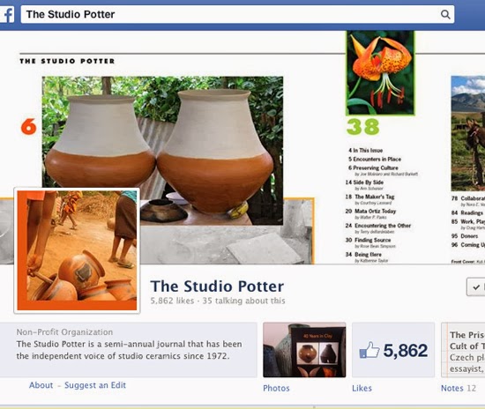The height and width of the screenshot is (409, 485).
Task: Open the Likes tab label
Action: [x=362, y=389]
